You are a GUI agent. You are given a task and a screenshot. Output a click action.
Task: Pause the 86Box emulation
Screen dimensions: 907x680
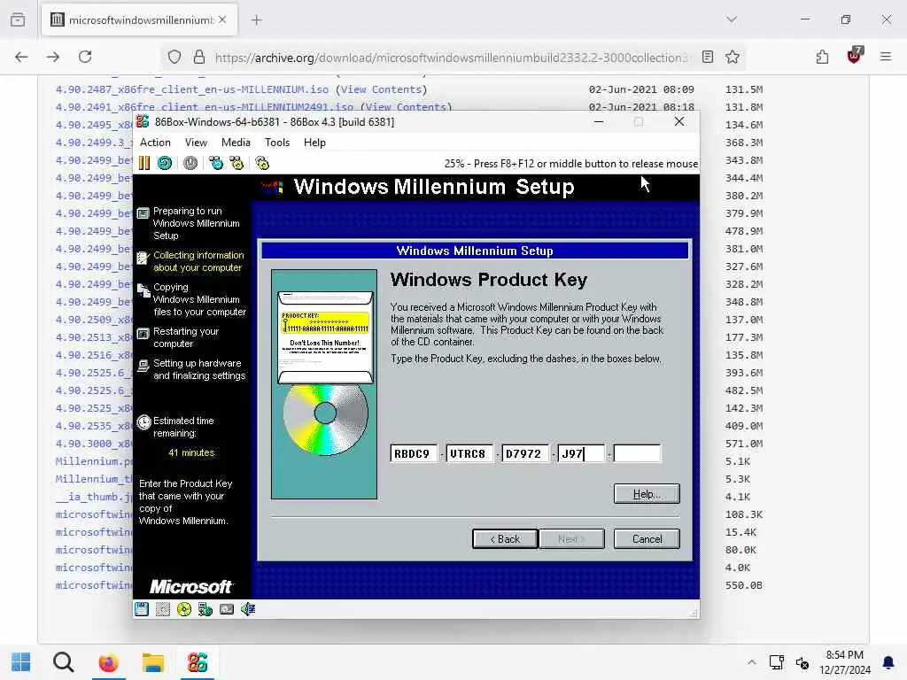144,163
